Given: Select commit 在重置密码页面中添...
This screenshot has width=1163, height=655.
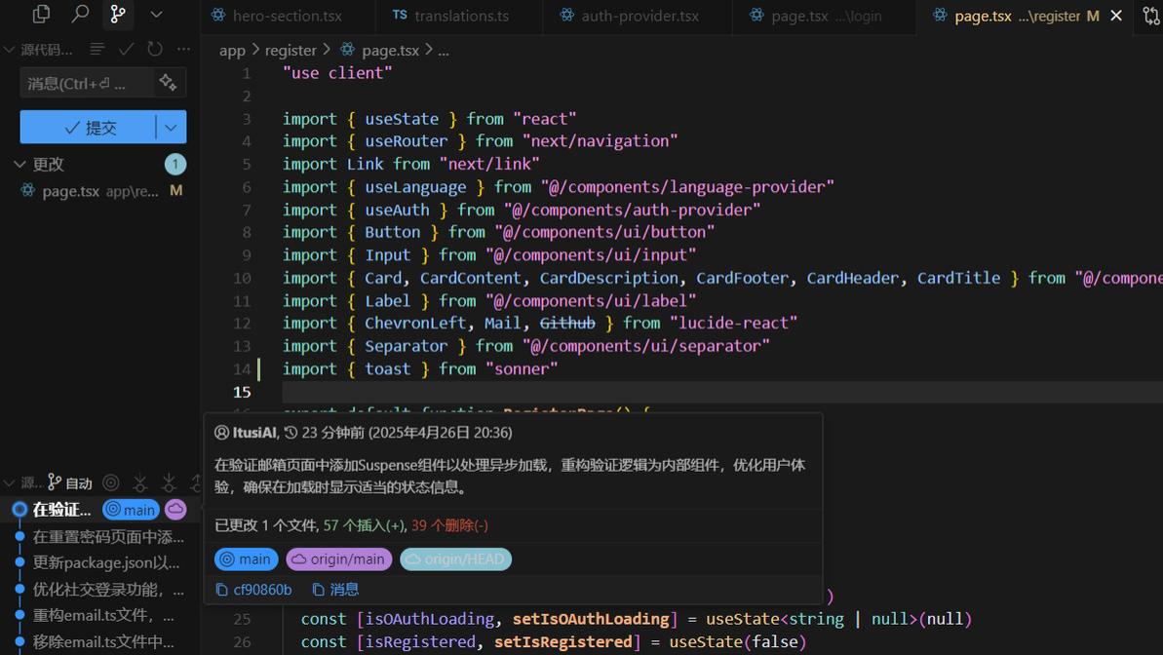Looking at the screenshot, I should click(x=108, y=536).
